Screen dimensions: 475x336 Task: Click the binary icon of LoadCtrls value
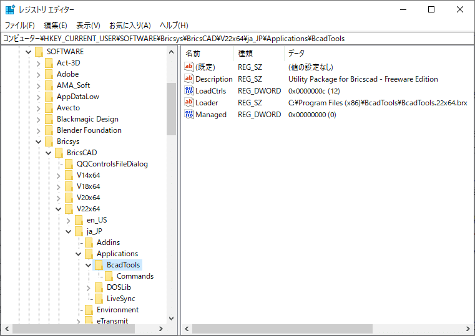(x=189, y=91)
